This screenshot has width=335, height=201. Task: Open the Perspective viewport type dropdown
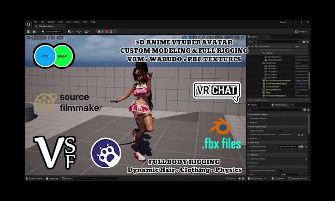(38, 37)
